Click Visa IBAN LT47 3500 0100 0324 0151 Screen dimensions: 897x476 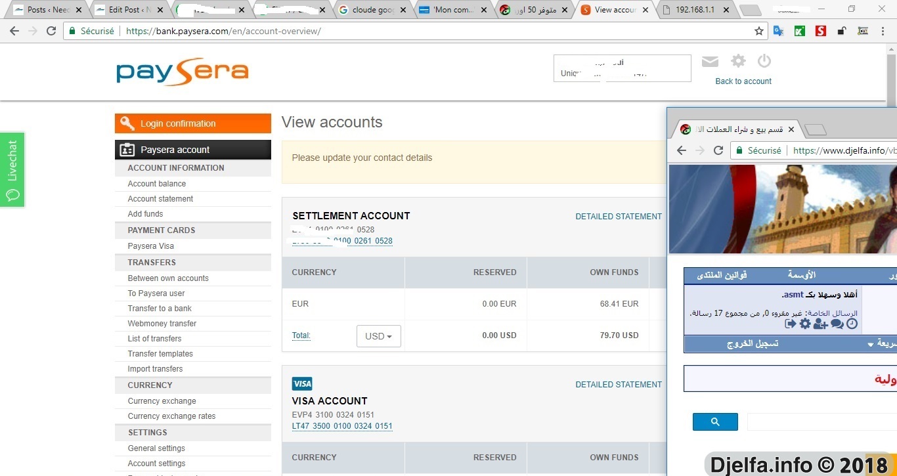tap(342, 426)
